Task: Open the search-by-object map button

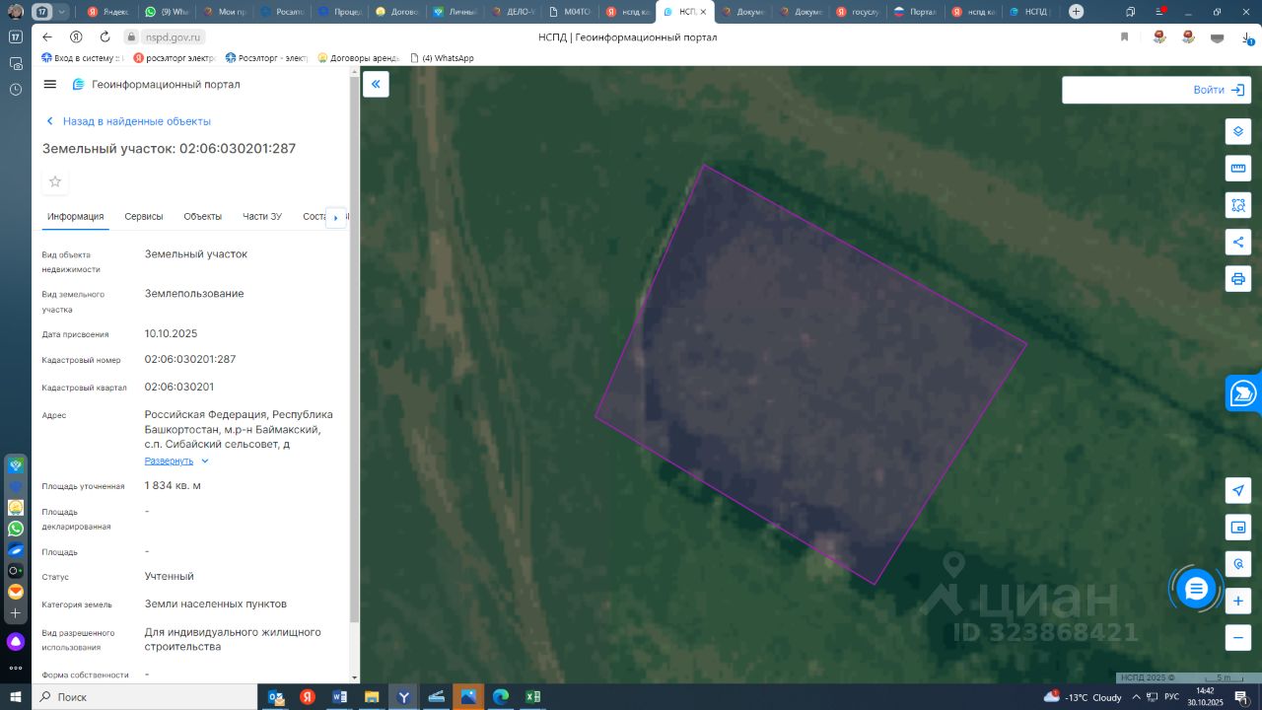Action: 1238,564
